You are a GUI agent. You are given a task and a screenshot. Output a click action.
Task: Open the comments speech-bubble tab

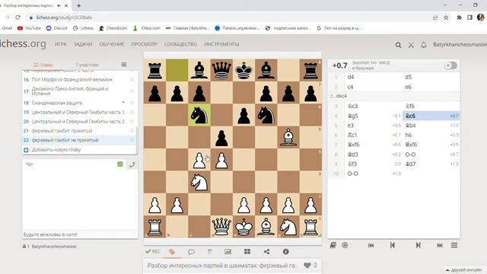191,252
